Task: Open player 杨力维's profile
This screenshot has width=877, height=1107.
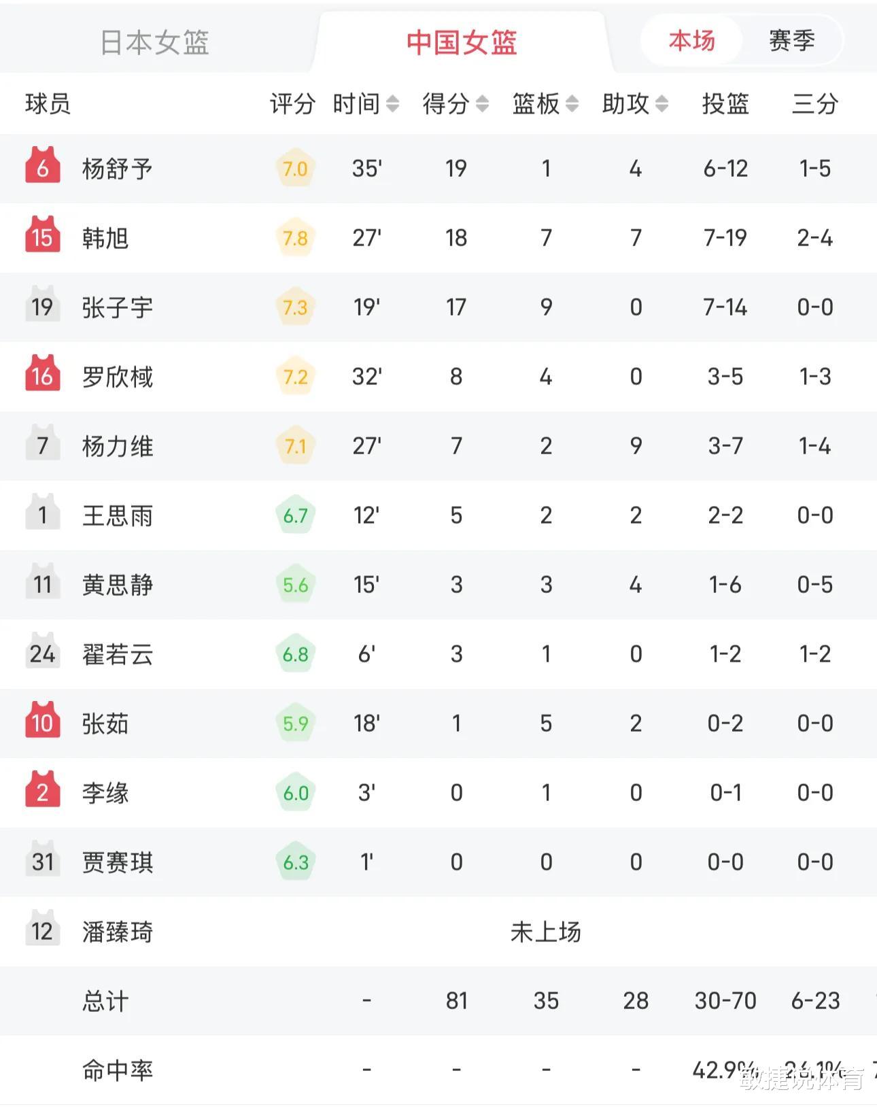Action: [118, 447]
